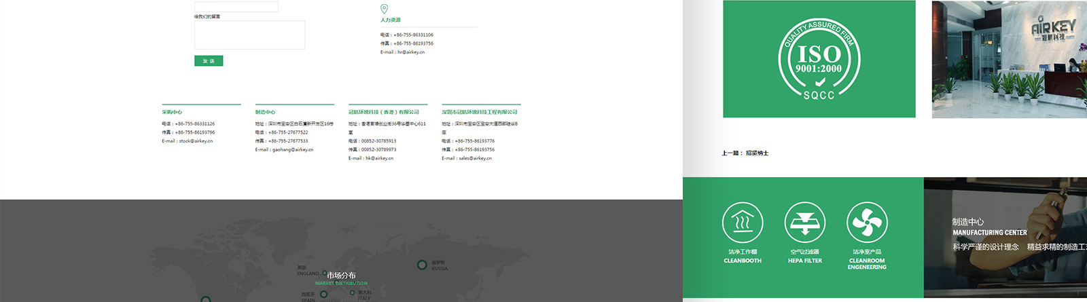Click the England map marker
Screen dimensions: 1087x302
point(324,272)
